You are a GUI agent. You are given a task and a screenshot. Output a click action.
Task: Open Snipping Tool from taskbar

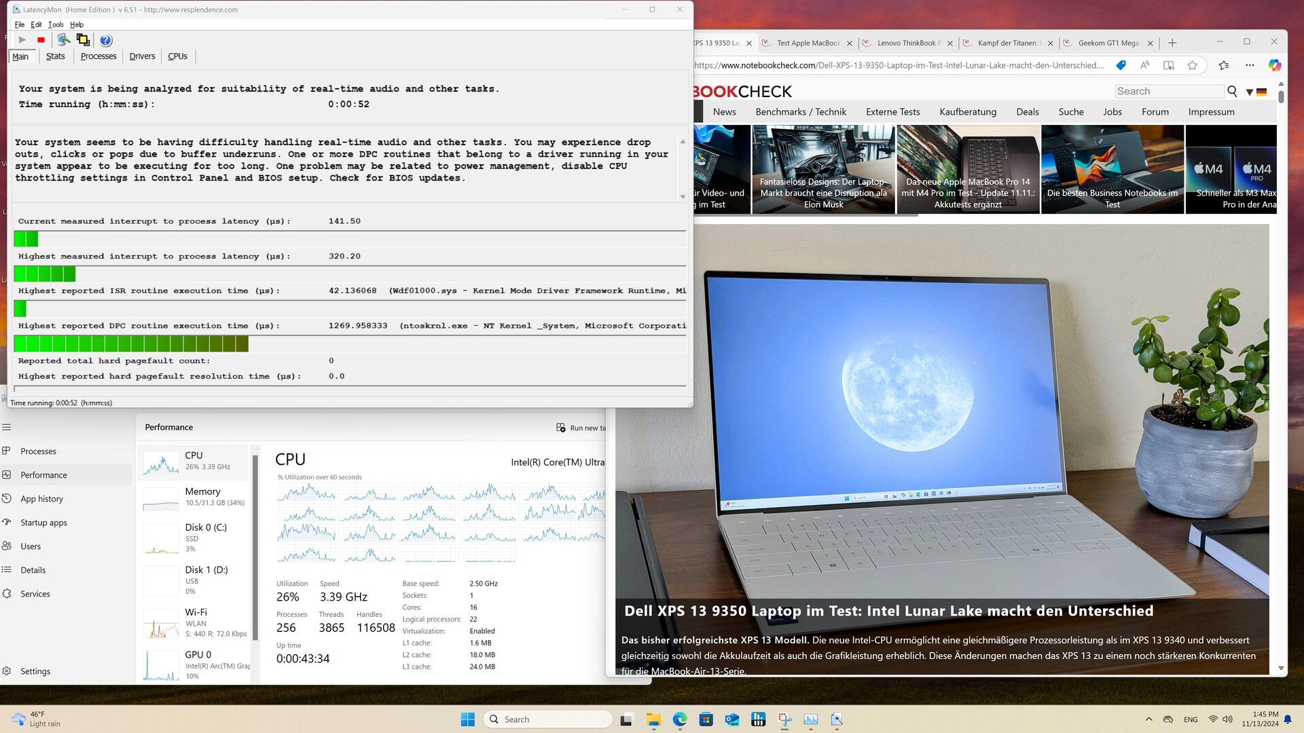784,719
